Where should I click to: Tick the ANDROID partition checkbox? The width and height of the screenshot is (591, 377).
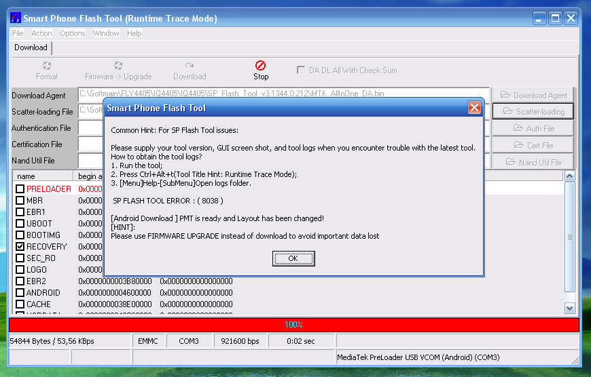20,293
